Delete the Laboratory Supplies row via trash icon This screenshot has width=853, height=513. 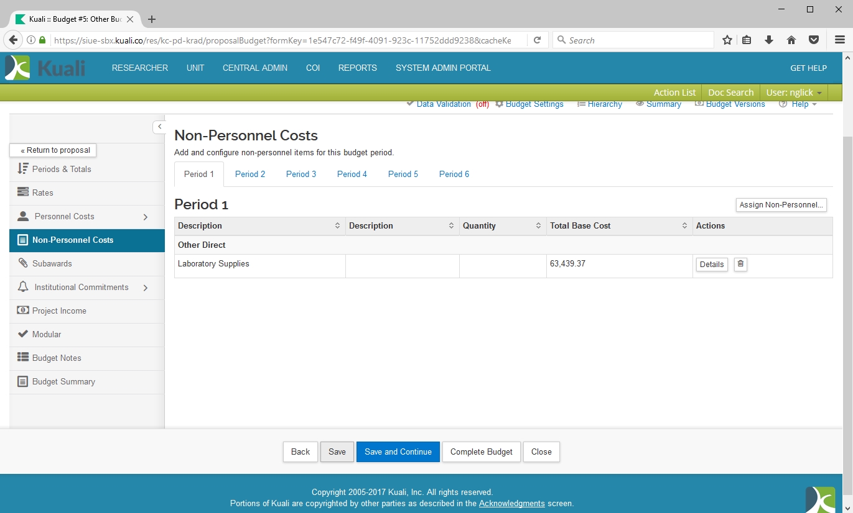[x=740, y=264]
